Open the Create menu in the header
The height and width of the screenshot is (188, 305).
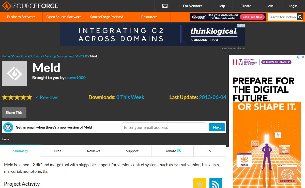[246, 6]
